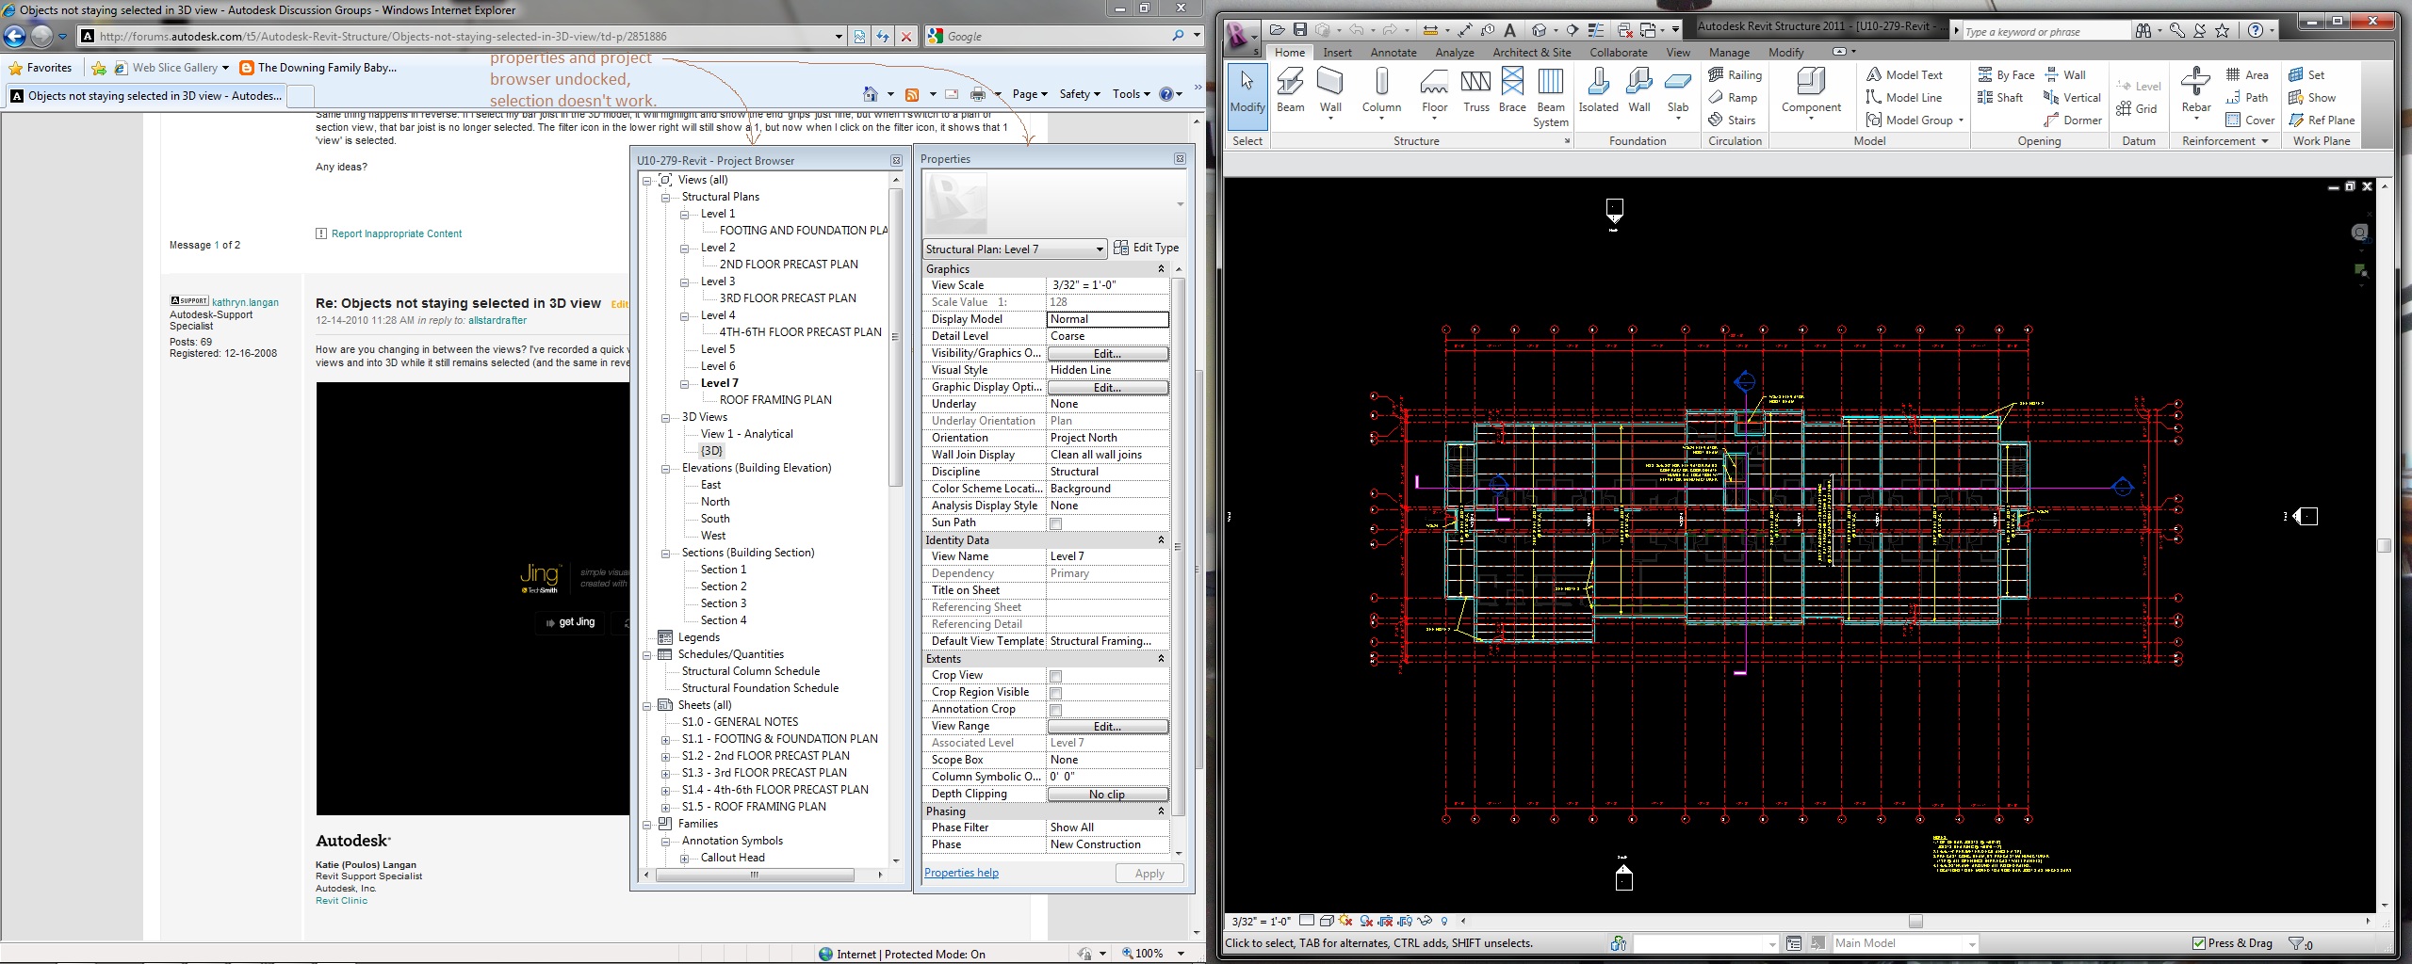Open the Collaborate ribbon tab
This screenshot has width=2412, height=964.
coord(1618,53)
